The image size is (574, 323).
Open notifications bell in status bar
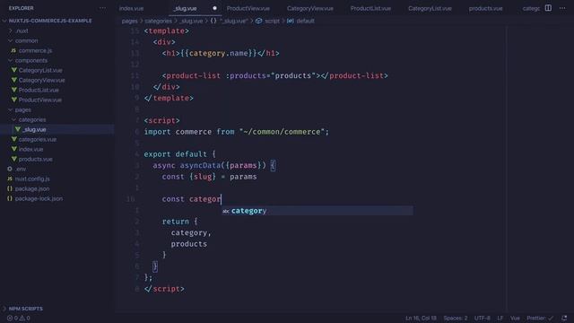coord(564,319)
